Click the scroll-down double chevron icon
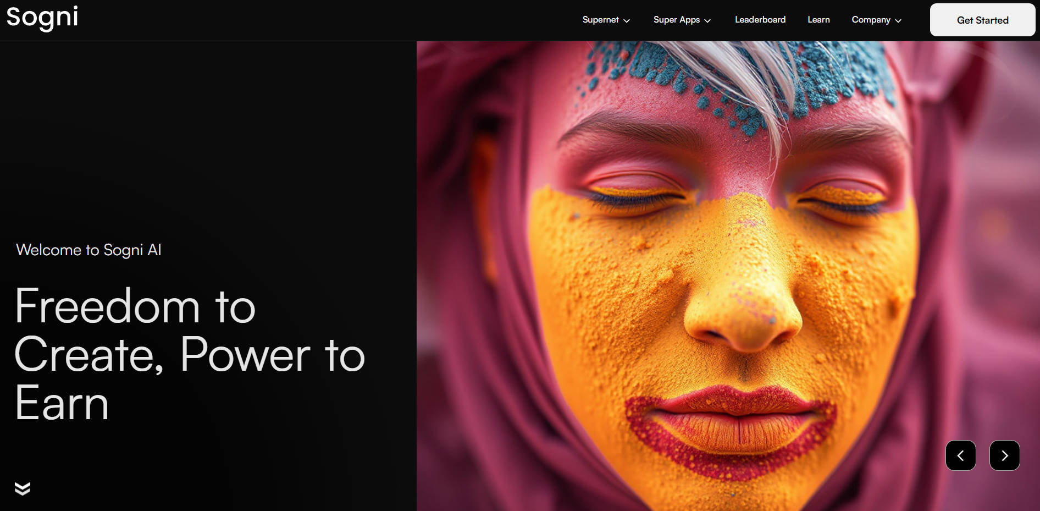1040x511 pixels. point(23,488)
